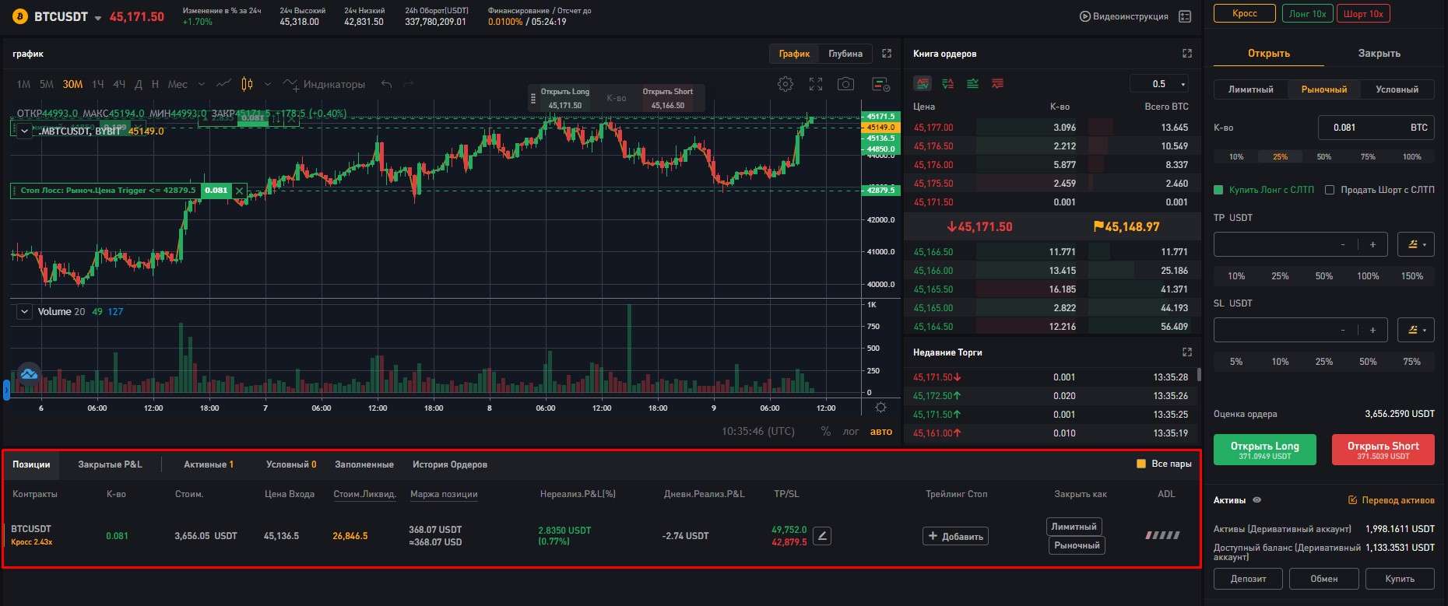Switch to Глубина depth tab

pos(845,54)
